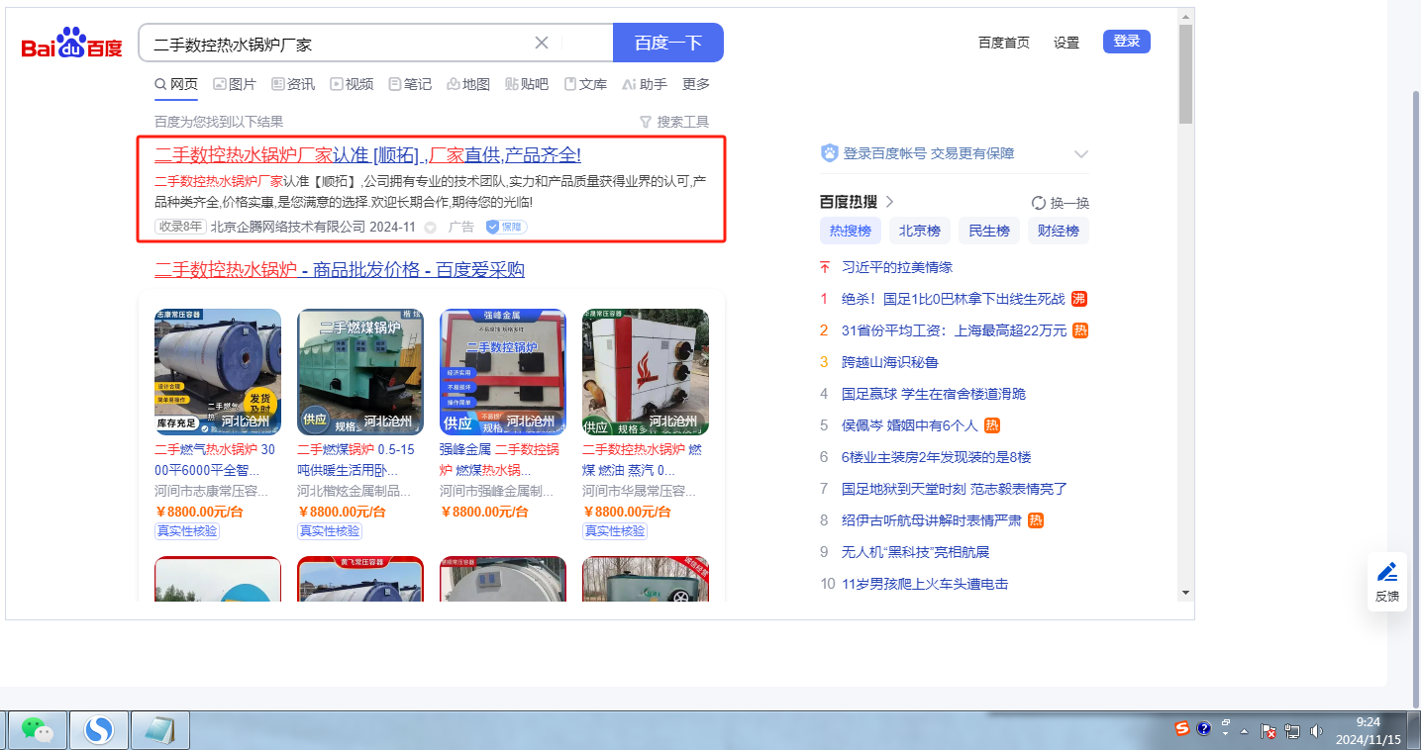Click the Action Center flag tray icon

(1269, 731)
